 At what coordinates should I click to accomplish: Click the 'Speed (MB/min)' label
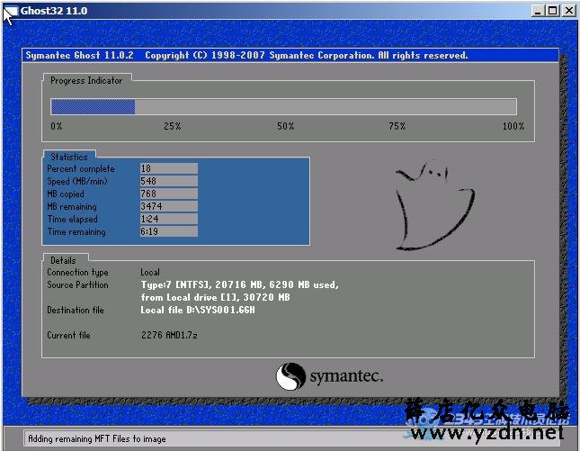(77, 182)
